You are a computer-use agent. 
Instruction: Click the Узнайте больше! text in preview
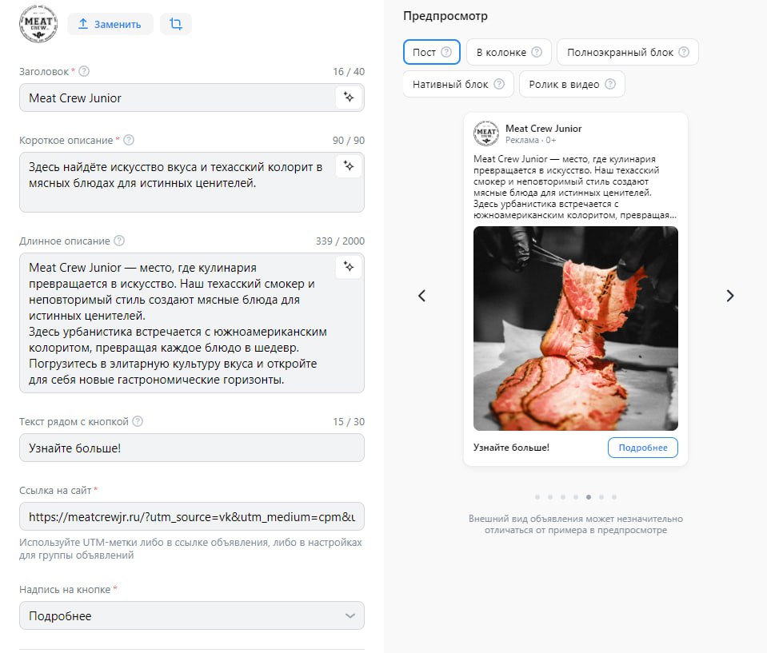point(511,448)
